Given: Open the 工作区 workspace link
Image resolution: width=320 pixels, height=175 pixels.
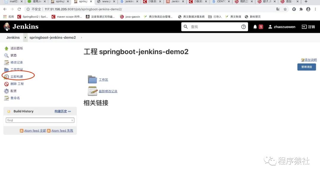Looking at the screenshot, I should [x=103, y=80].
